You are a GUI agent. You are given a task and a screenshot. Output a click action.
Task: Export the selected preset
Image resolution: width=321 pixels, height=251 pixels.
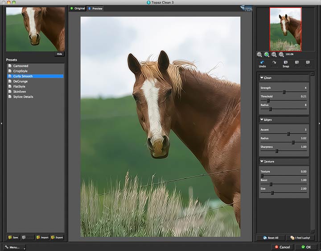point(57,238)
